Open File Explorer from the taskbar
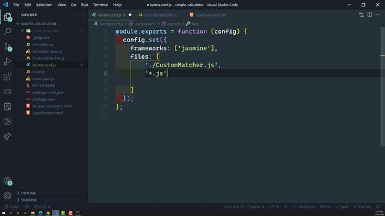 [33, 213]
